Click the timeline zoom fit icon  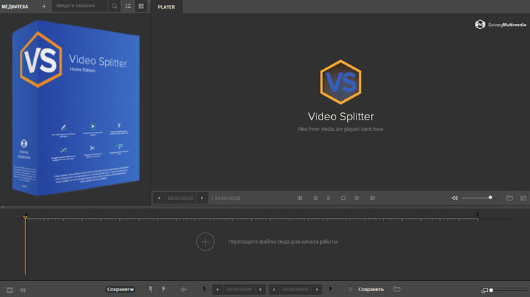point(484,290)
